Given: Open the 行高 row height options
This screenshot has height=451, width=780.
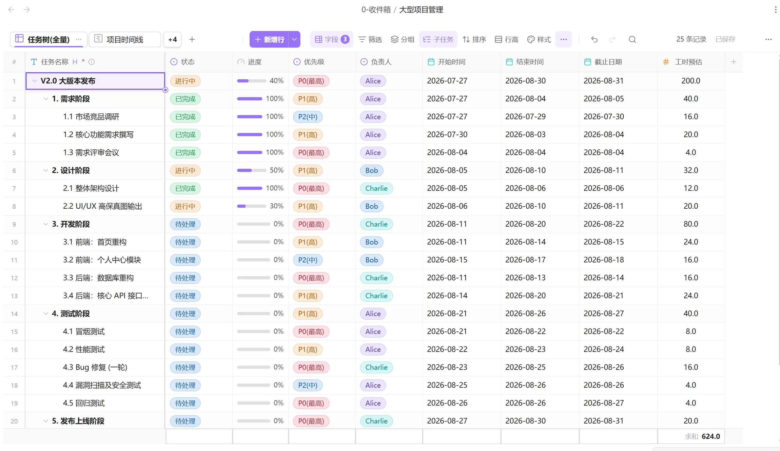Looking at the screenshot, I should [507, 39].
